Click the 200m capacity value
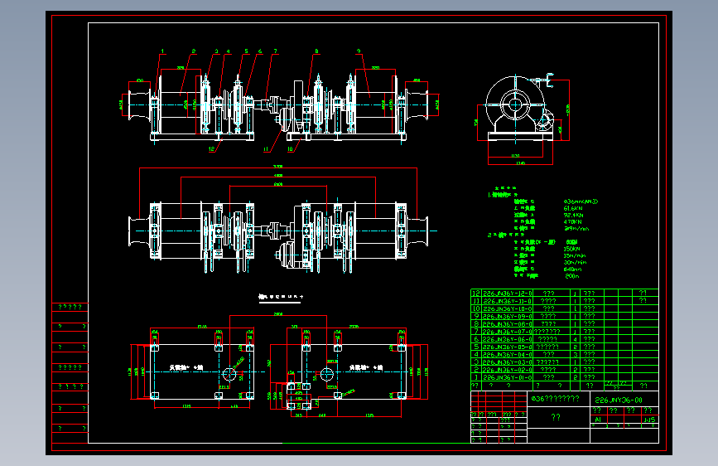 coord(571,276)
